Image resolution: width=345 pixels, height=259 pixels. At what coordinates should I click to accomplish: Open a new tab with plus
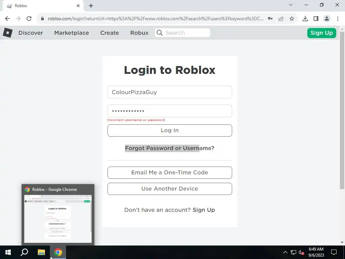click(91, 6)
